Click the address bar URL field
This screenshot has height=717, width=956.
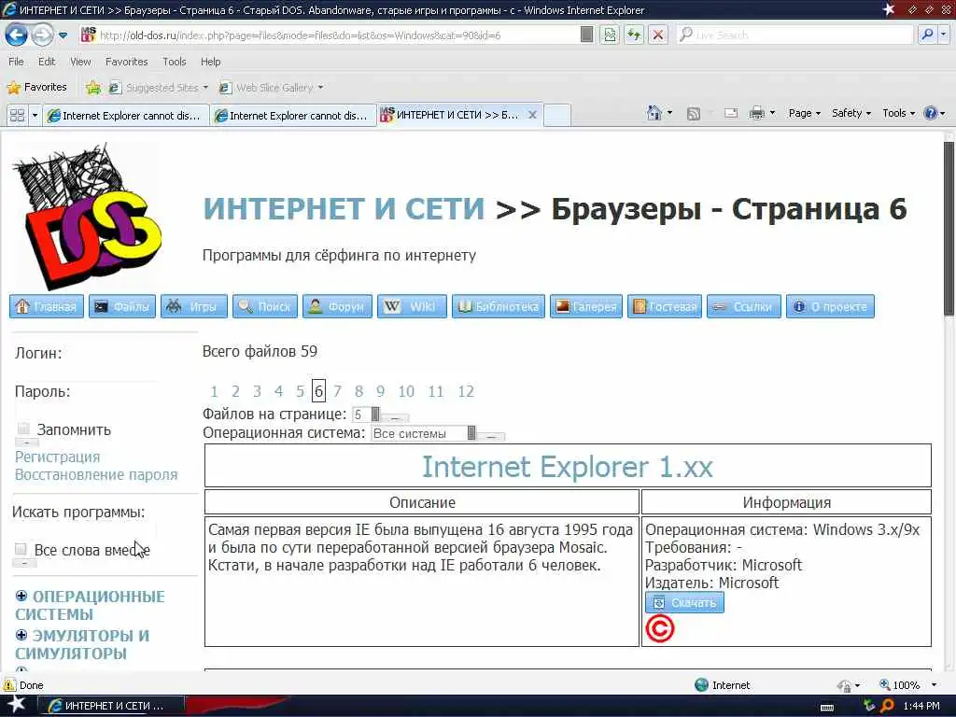(330, 35)
